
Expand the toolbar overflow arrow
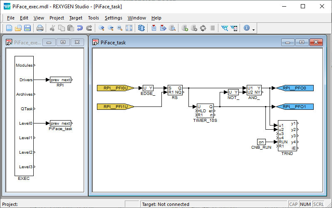tap(253, 30)
